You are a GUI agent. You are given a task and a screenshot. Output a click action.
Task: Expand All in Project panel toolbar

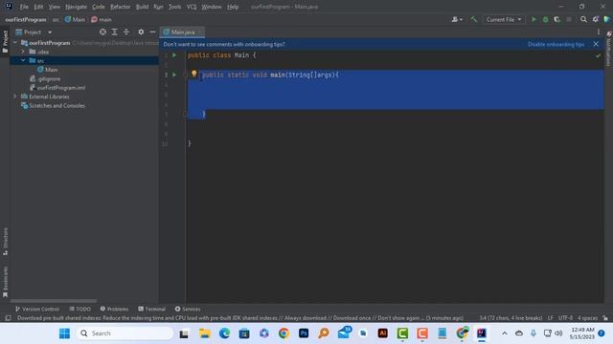click(x=115, y=32)
